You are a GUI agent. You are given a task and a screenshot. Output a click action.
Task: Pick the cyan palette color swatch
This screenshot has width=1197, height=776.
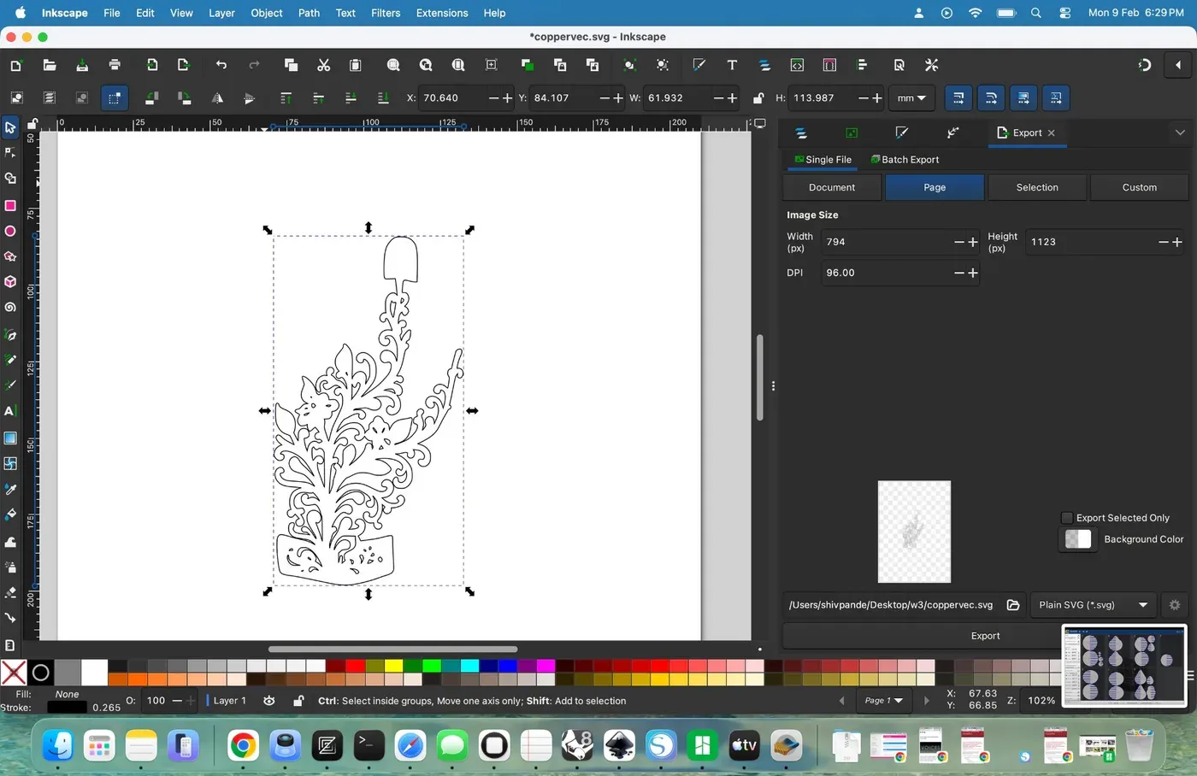[469, 666]
